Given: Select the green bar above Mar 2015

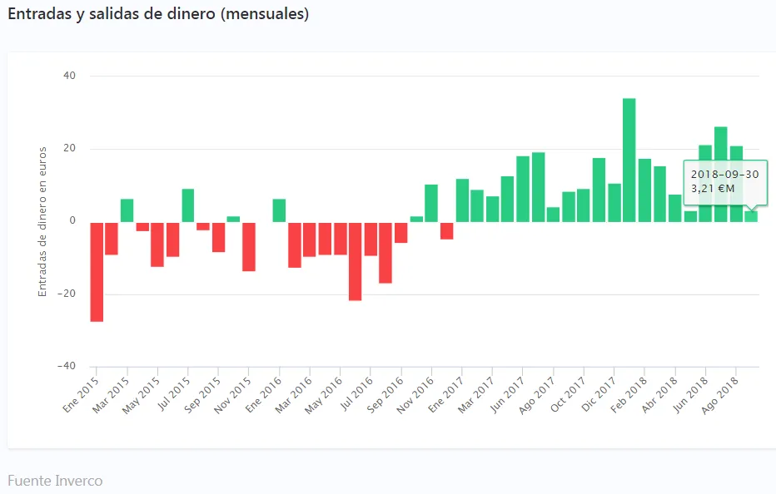Looking at the screenshot, I should (127, 210).
